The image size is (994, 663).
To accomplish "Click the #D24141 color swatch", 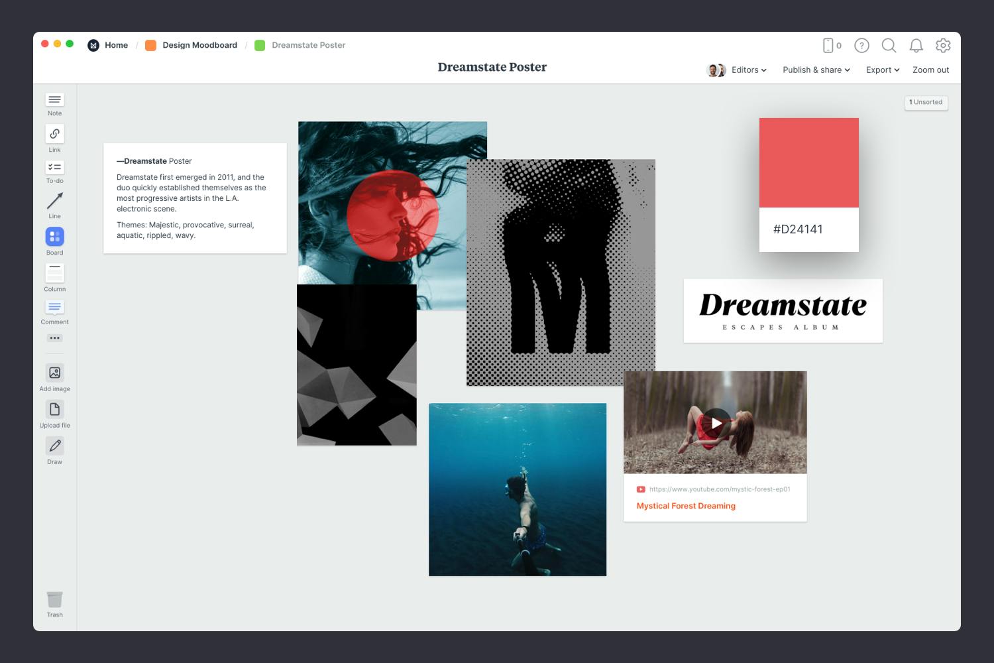I will [x=808, y=162].
